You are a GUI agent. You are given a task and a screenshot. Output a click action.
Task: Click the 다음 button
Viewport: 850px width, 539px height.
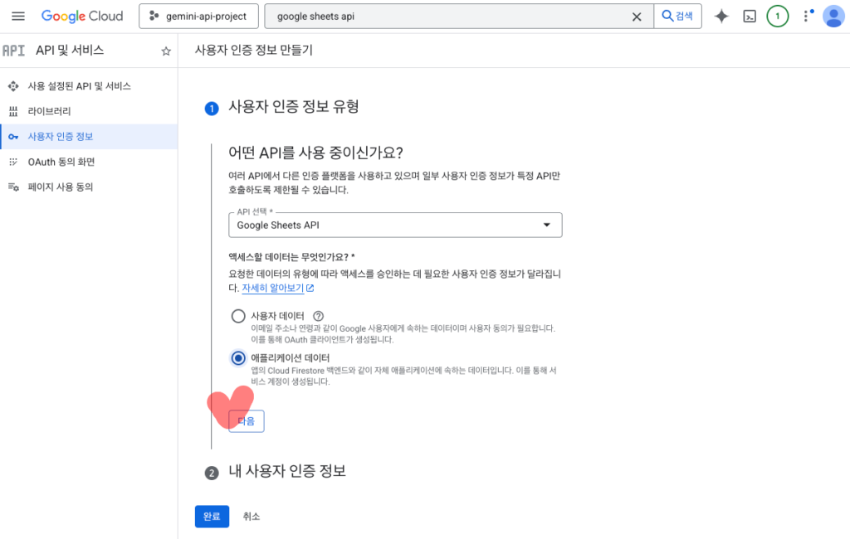coord(247,421)
